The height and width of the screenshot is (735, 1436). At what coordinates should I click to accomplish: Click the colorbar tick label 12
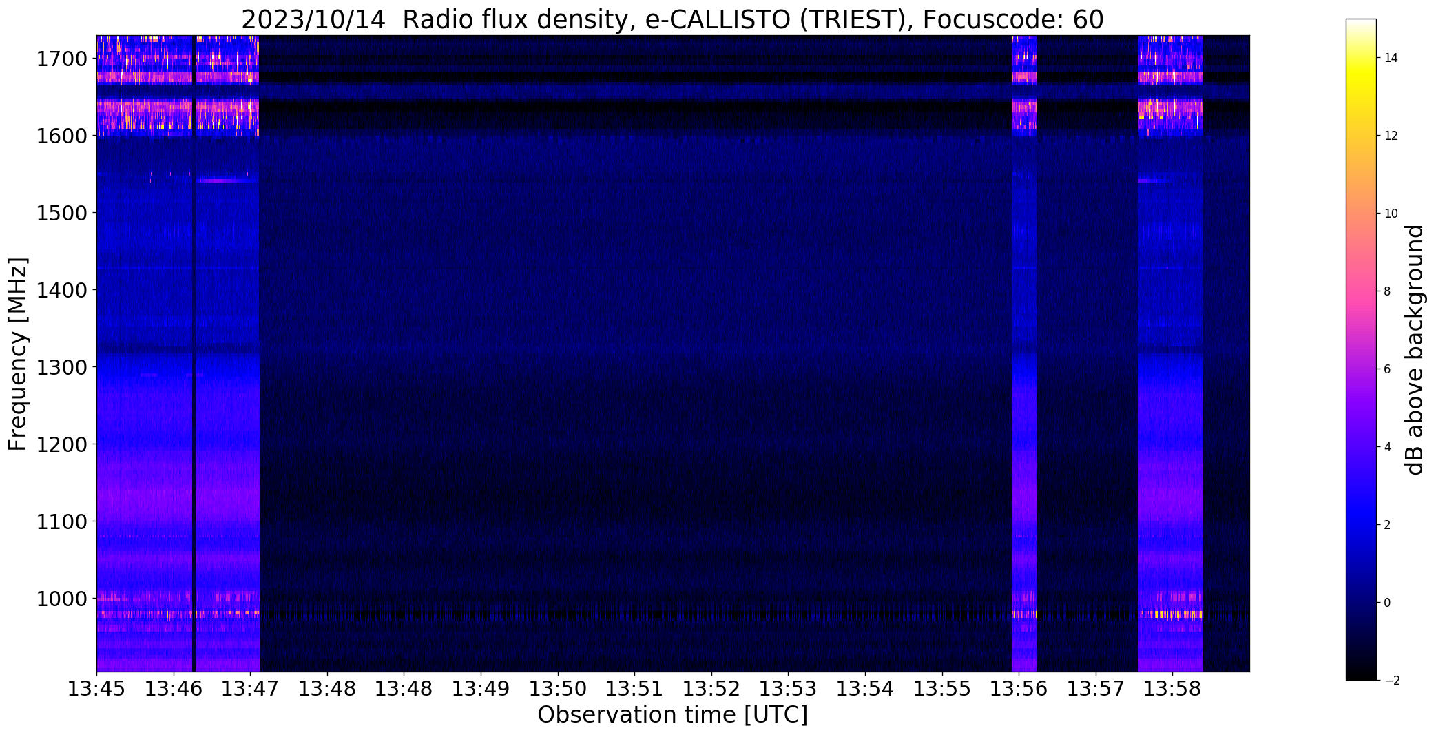click(1391, 136)
